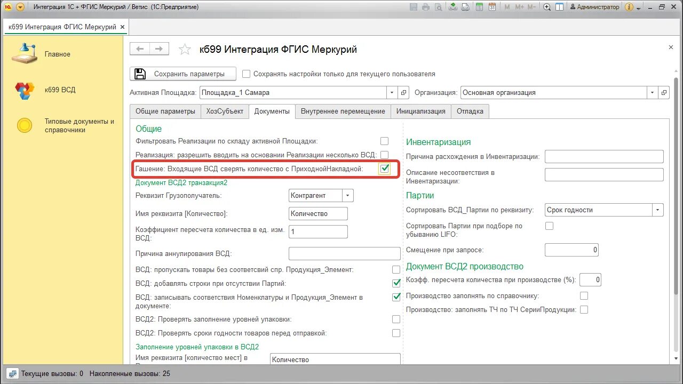Open the Calculator icon in title bar
683x384 pixels.
tap(480, 7)
